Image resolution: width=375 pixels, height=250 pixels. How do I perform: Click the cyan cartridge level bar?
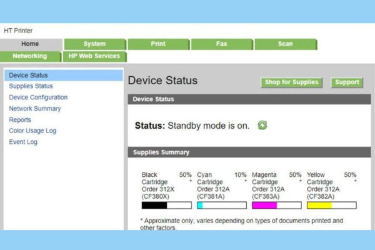point(222,205)
